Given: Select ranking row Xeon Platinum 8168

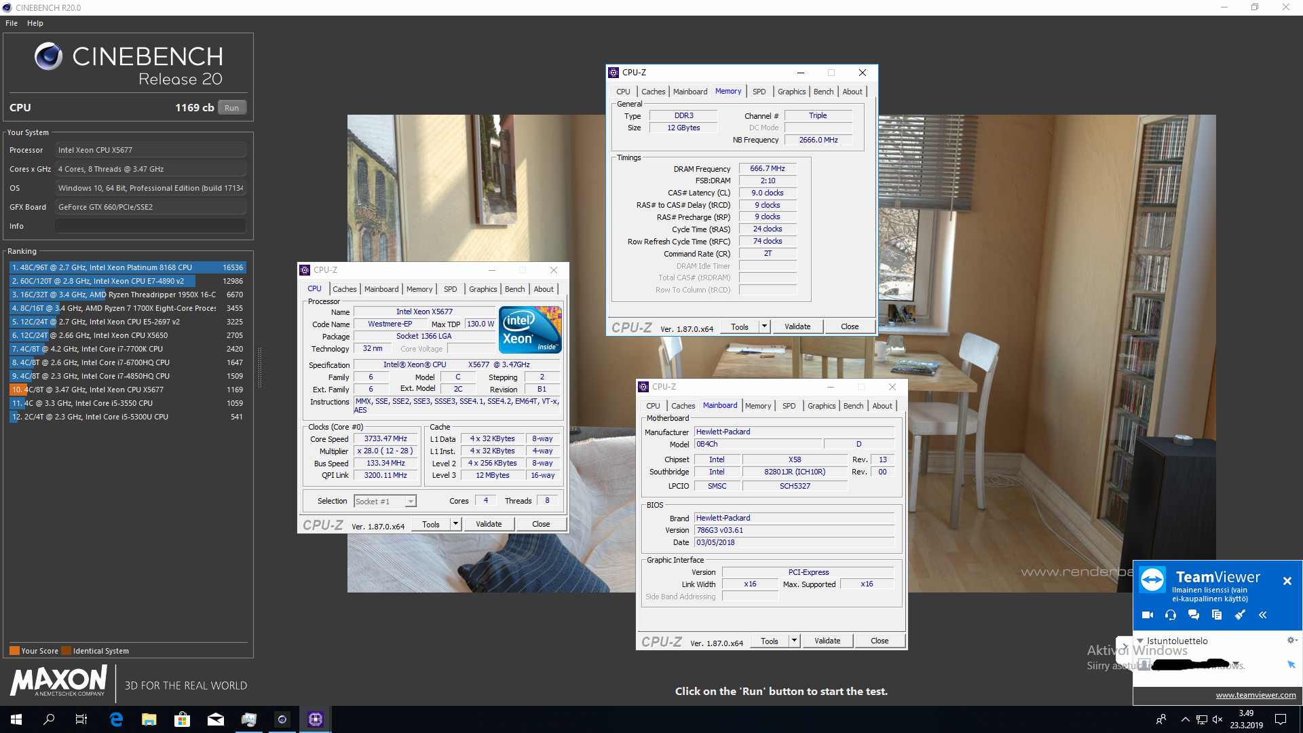Looking at the screenshot, I should pyautogui.click(x=128, y=267).
